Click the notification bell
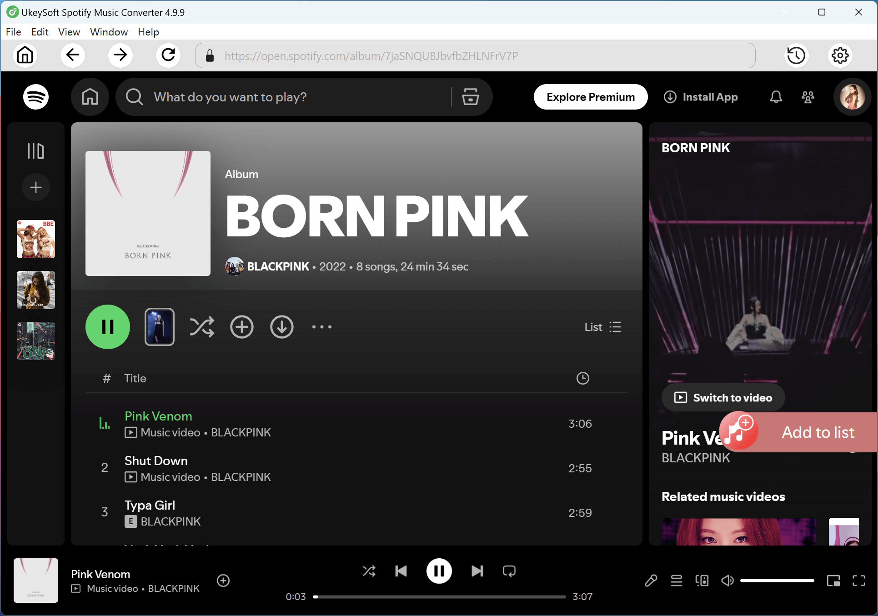This screenshot has height=616, width=878. (776, 97)
